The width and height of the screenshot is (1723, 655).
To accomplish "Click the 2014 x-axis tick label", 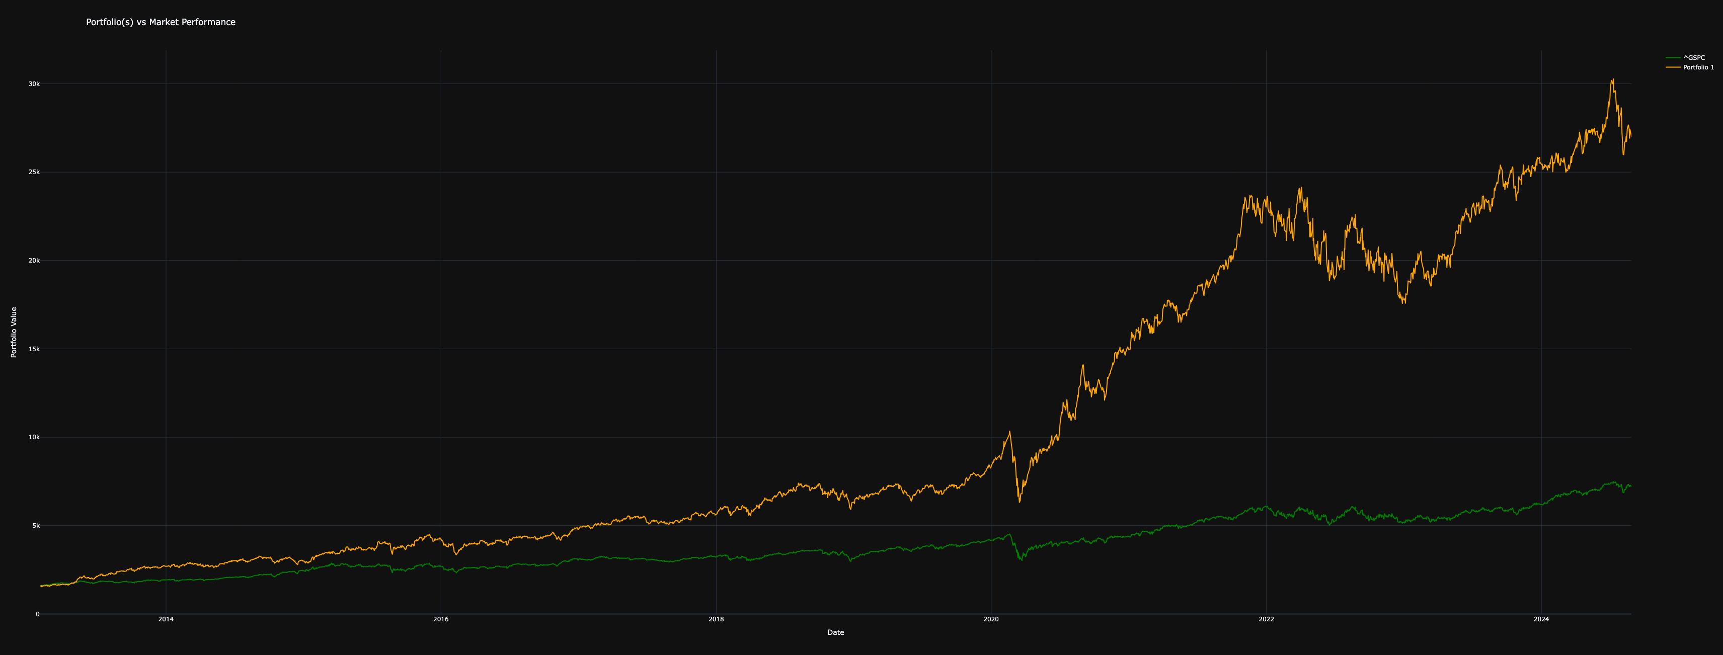I will click(166, 620).
